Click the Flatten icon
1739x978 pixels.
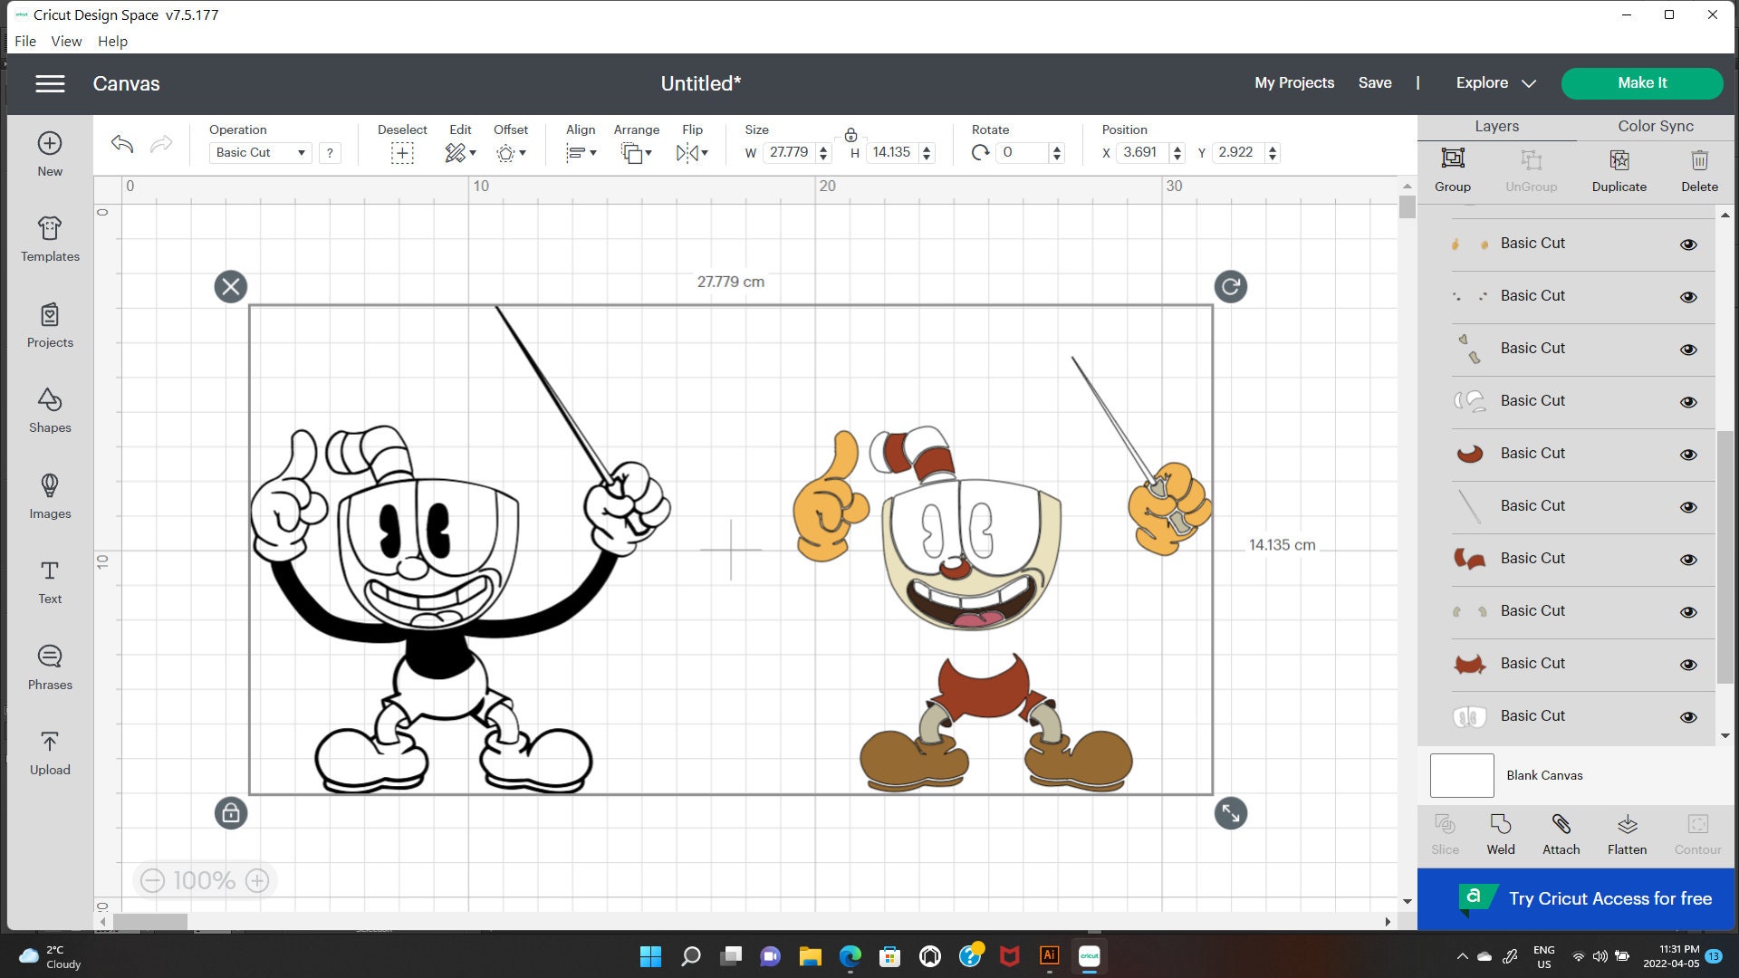click(x=1627, y=831)
